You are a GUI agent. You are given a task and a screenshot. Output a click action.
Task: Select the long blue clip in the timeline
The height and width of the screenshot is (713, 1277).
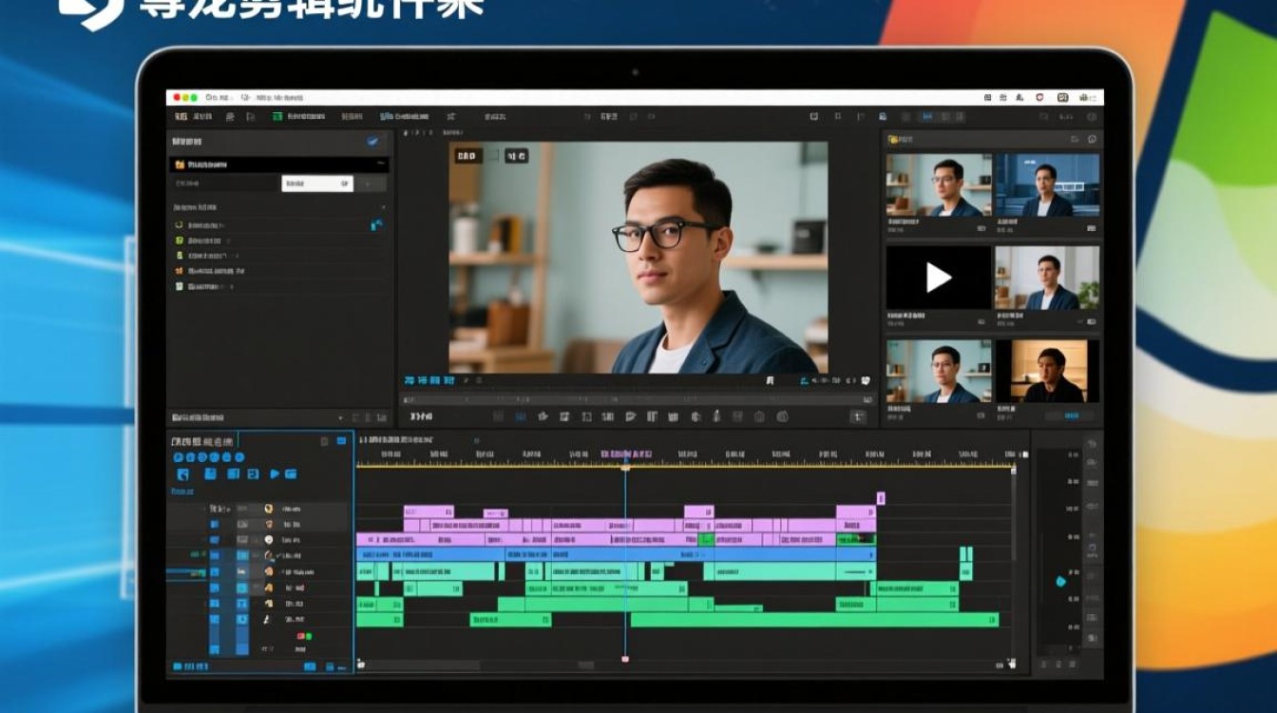(616, 554)
